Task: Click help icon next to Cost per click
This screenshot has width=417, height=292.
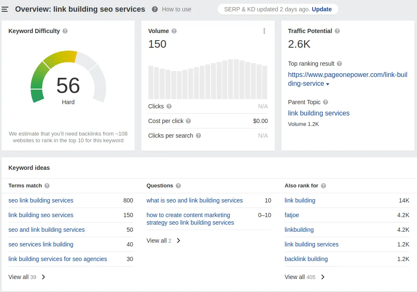Action: tap(188, 121)
